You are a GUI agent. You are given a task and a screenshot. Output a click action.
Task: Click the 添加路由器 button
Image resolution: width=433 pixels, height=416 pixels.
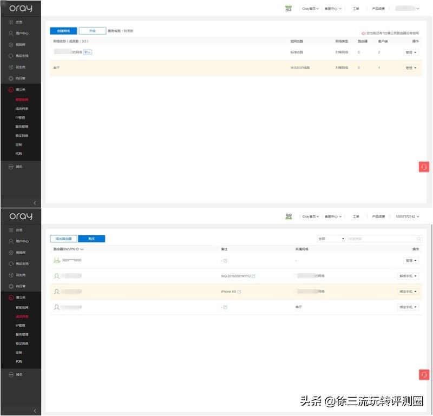[63, 239]
